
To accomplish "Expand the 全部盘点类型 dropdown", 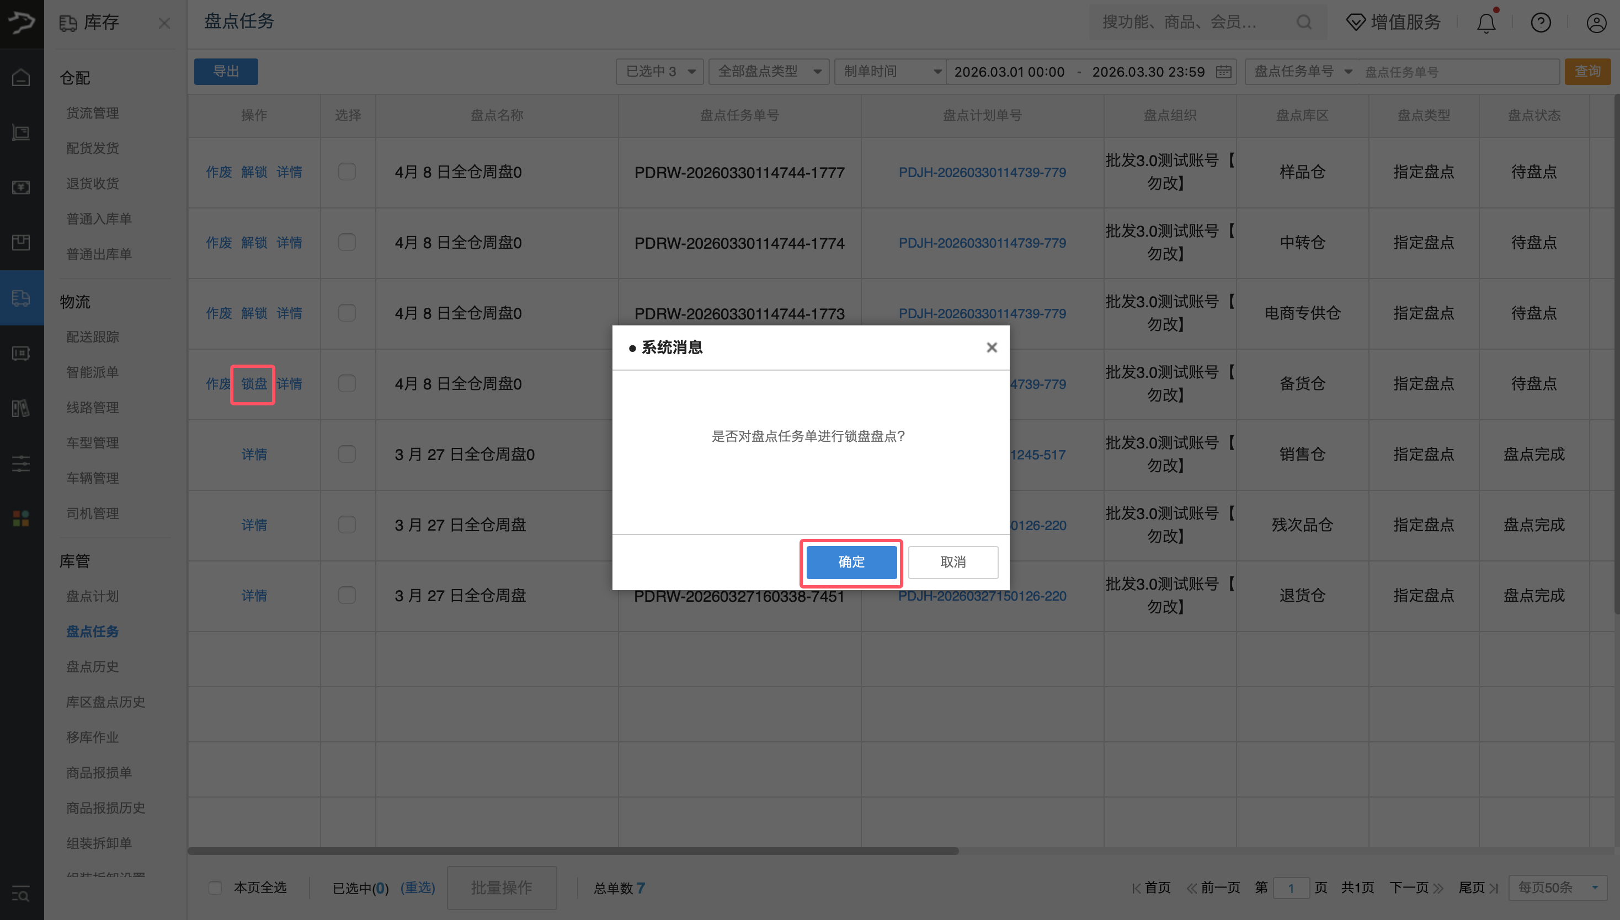I will point(768,71).
